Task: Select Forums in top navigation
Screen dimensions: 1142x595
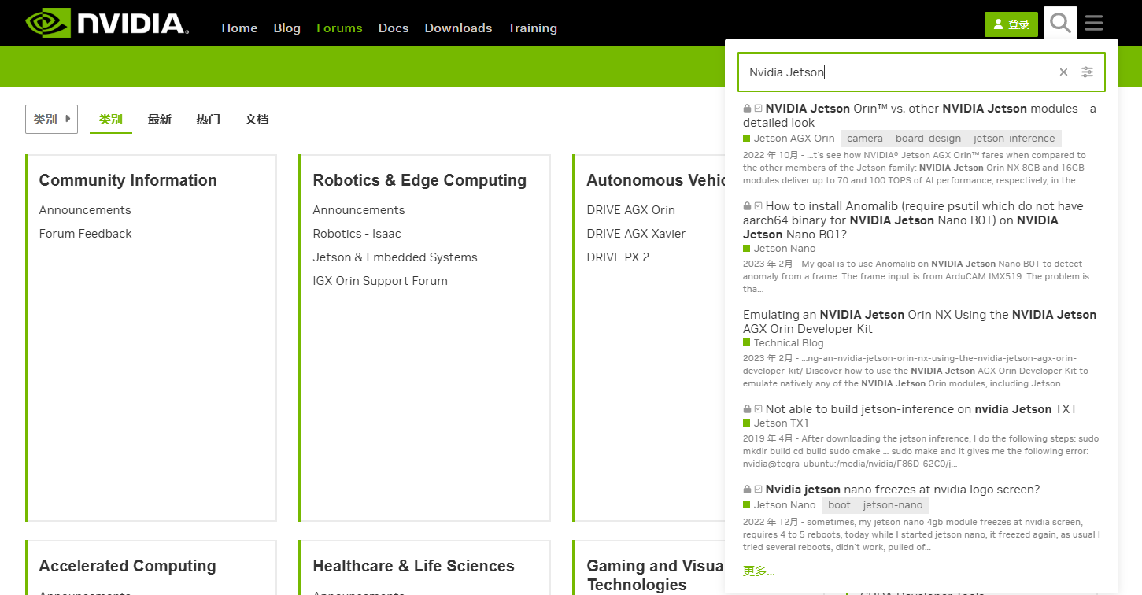Action: point(339,28)
